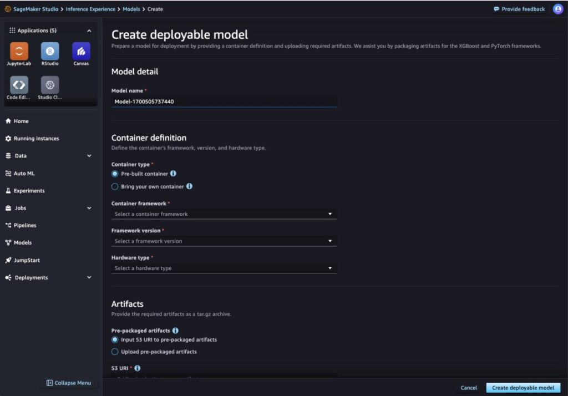Open Auto ML in the sidebar
The image size is (568, 396).
pyautogui.click(x=24, y=173)
